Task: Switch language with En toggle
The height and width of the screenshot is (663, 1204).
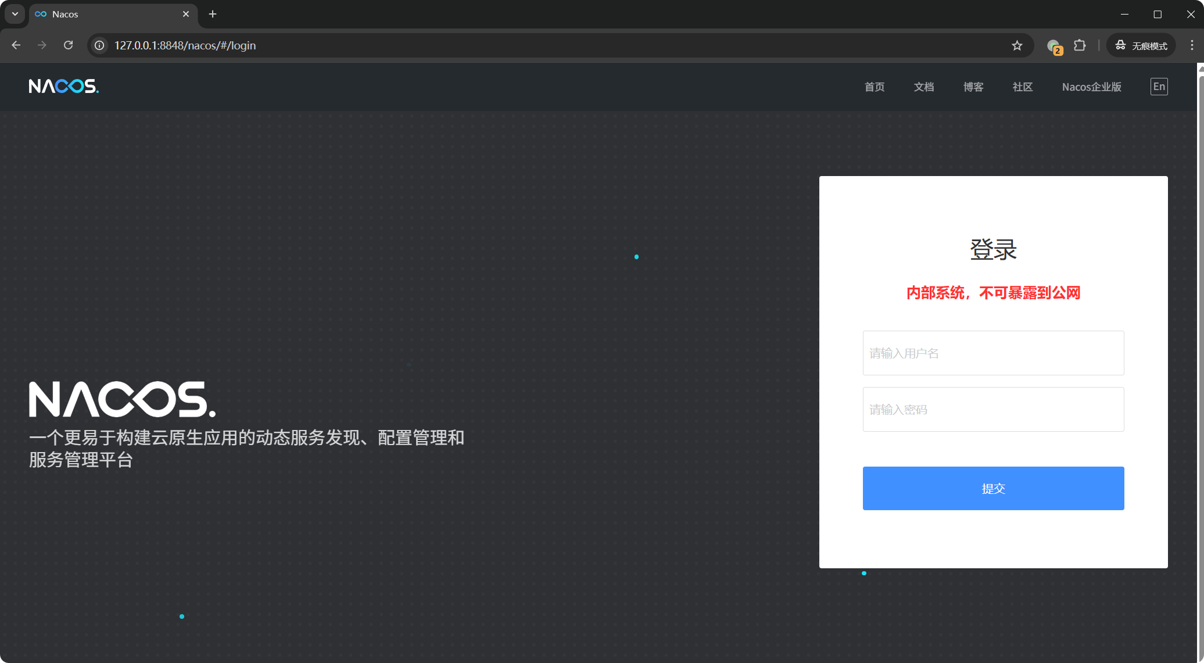Action: pyautogui.click(x=1159, y=87)
